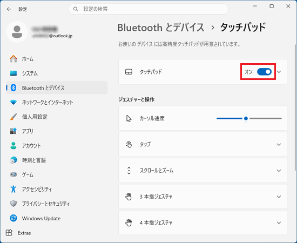Viewport: 297px width, 243px height.
Task: Close the 設定 window
Action: 288,6
